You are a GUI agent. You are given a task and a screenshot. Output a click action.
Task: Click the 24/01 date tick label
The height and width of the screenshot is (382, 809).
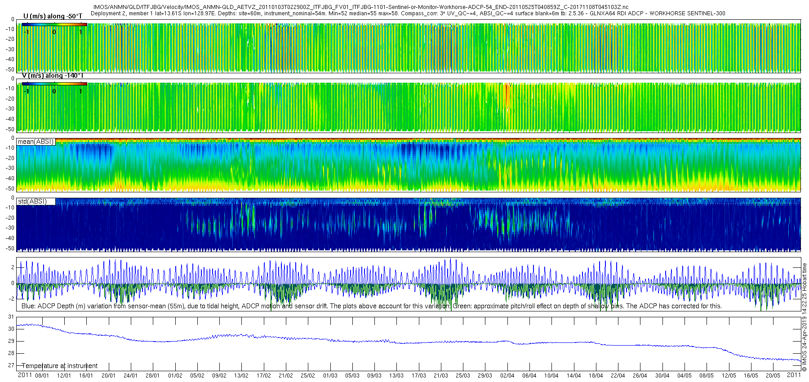click(131, 376)
